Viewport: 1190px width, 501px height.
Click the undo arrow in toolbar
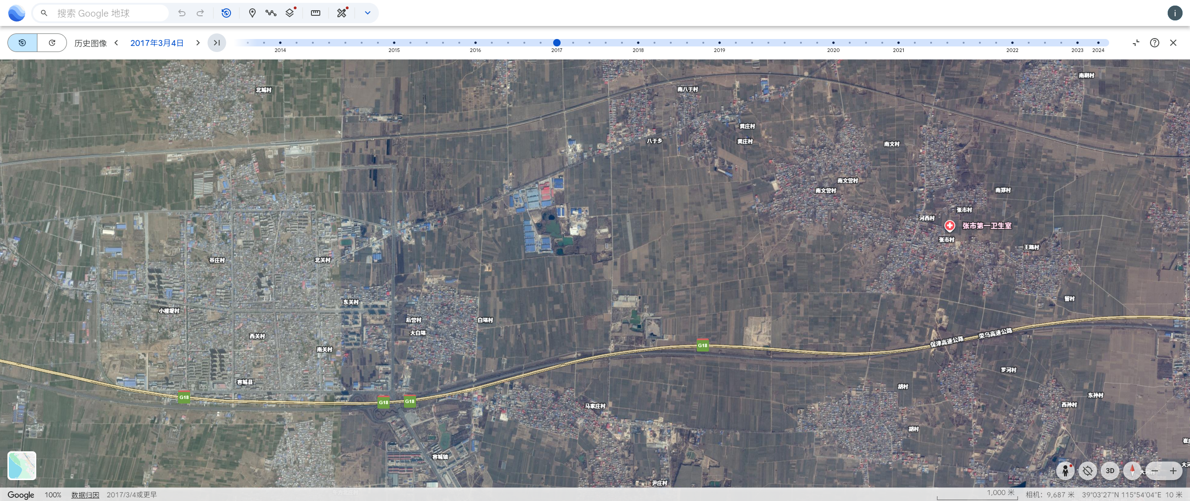point(182,13)
